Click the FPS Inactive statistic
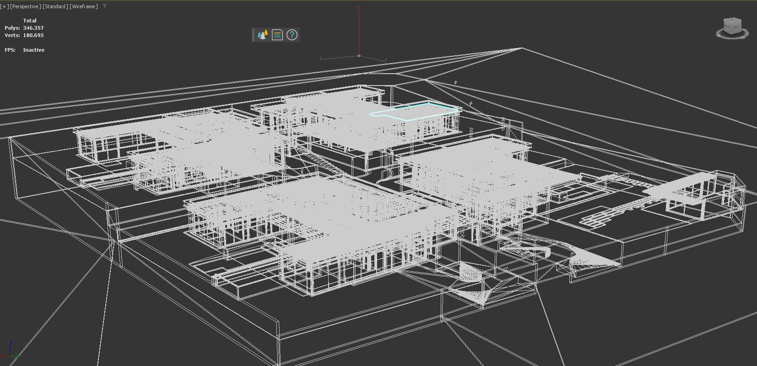Image resolution: width=757 pixels, height=366 pixels. point(25,50)
